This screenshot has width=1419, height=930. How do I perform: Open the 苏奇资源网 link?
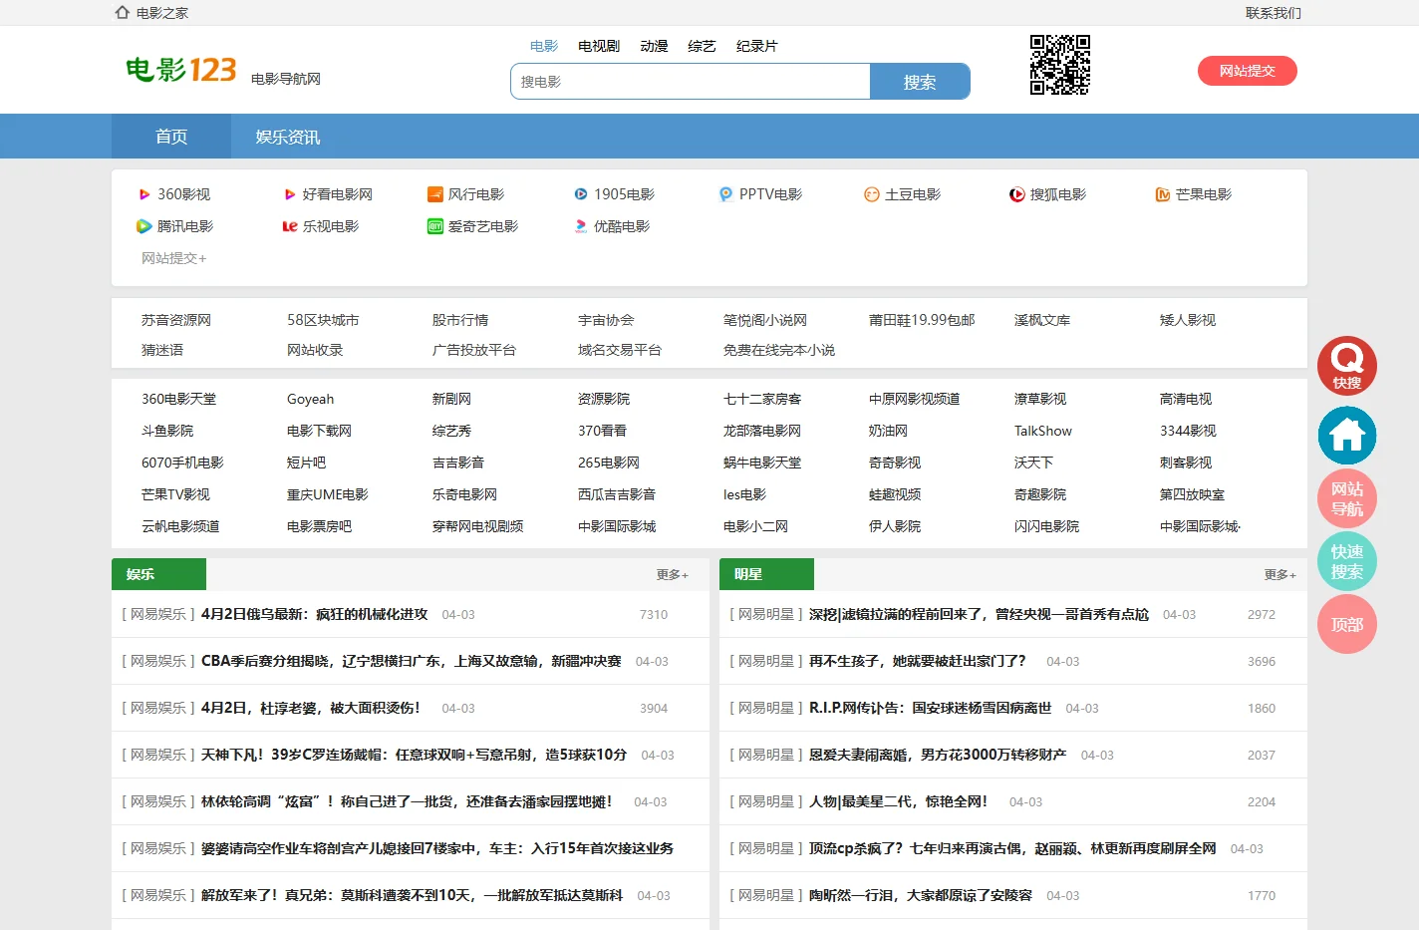(x=176, y=320)
